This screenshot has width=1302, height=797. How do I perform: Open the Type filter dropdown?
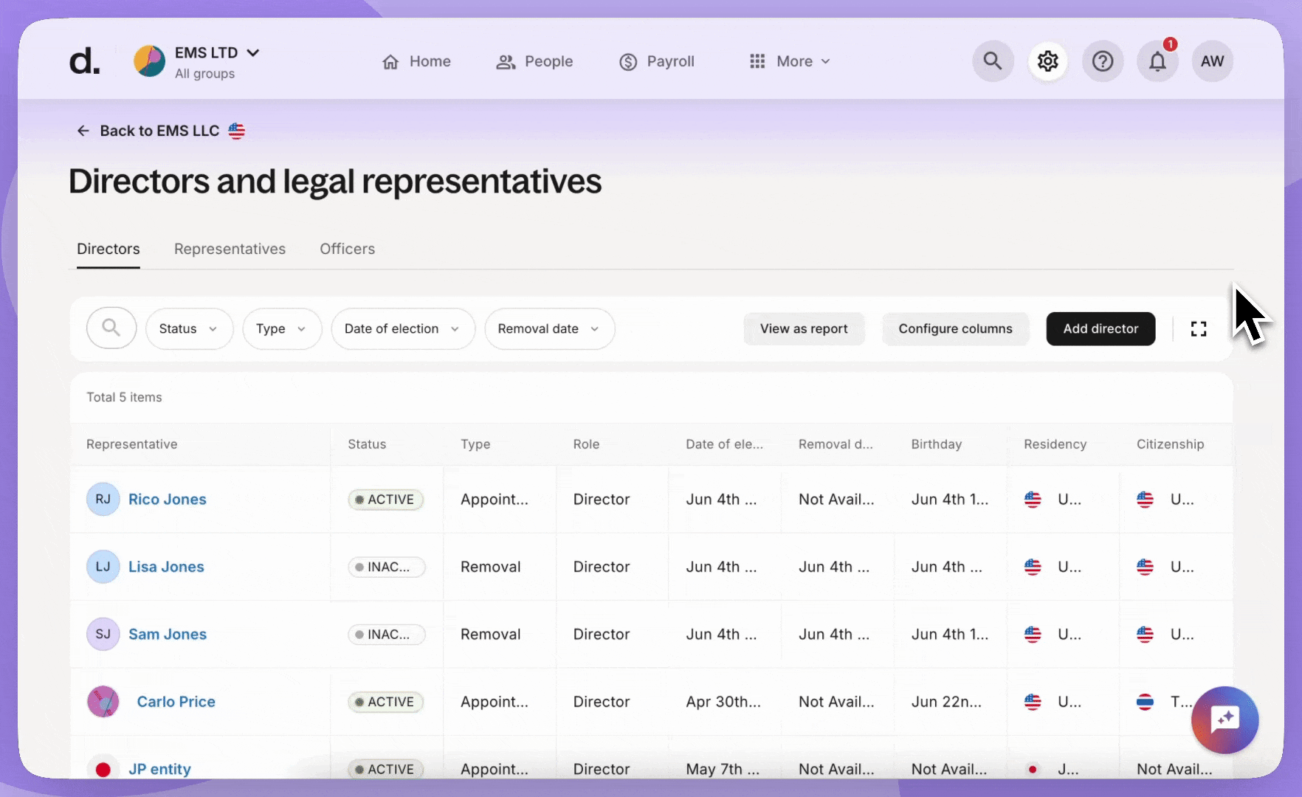tap(282, 329)
